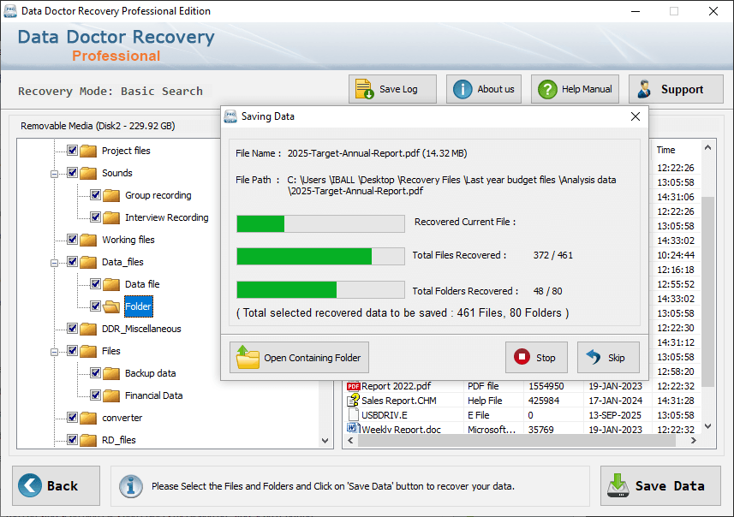Click the vertical scrollbar thumb of file list

[x=707, y=292]
